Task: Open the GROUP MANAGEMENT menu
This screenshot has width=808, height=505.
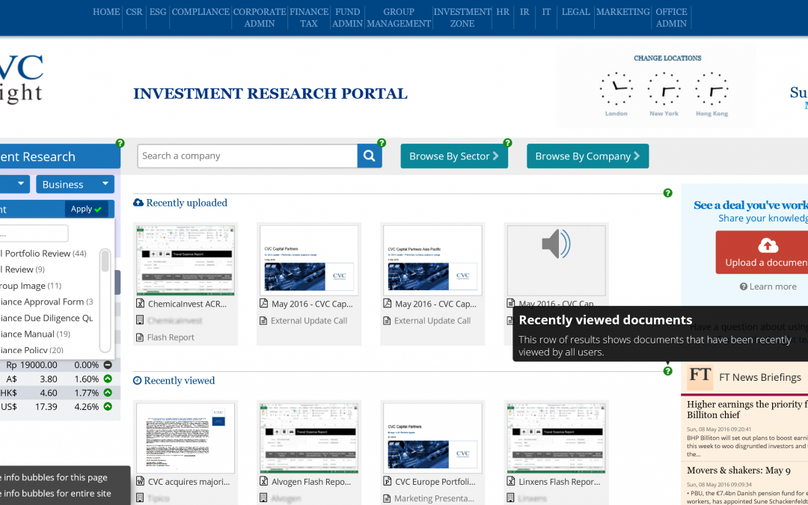Action: coord(399,17)
